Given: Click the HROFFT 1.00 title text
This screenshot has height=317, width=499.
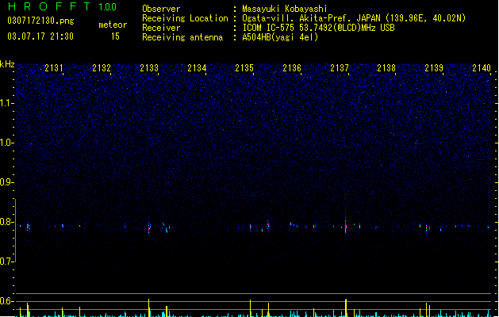Looking at the screenshot, I should 62,6.
